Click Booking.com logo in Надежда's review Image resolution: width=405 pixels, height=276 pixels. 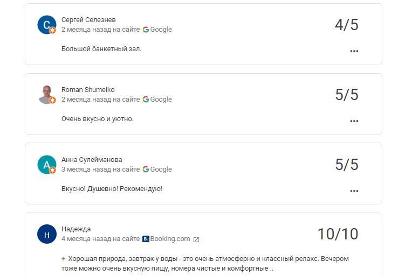146,239
